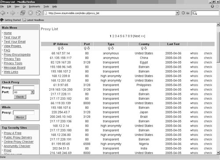The width and height of the screenshot is (220, 160).
Task: Open the Bookmarks menu
Action: (34, 7)
